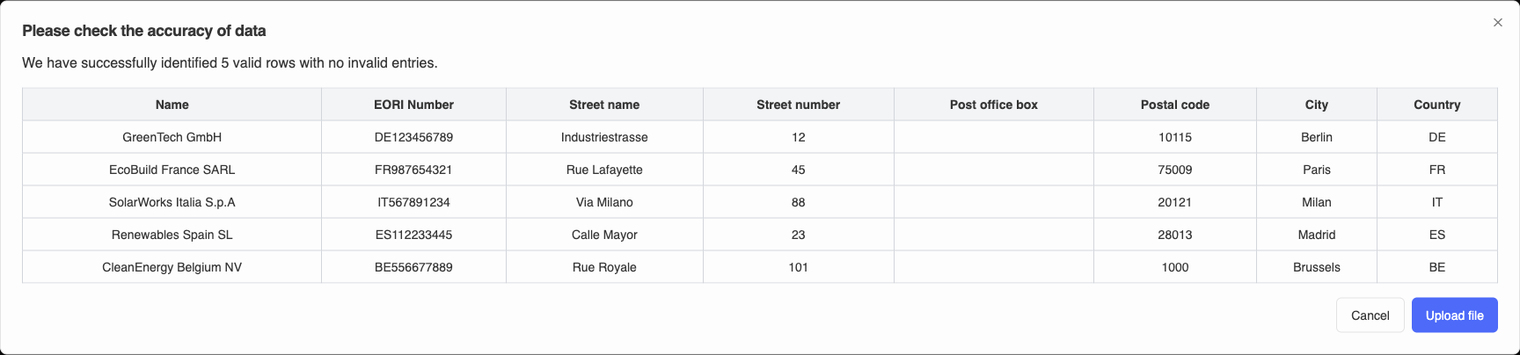Select the Street name column header
Image resolution: width=1520 pixels, height=355 pixels.
click(604, 105)
